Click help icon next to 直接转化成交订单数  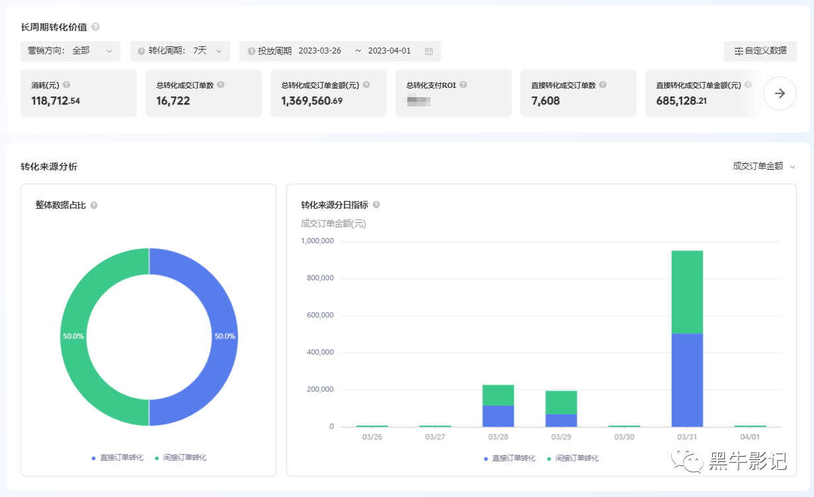point(602,85)
